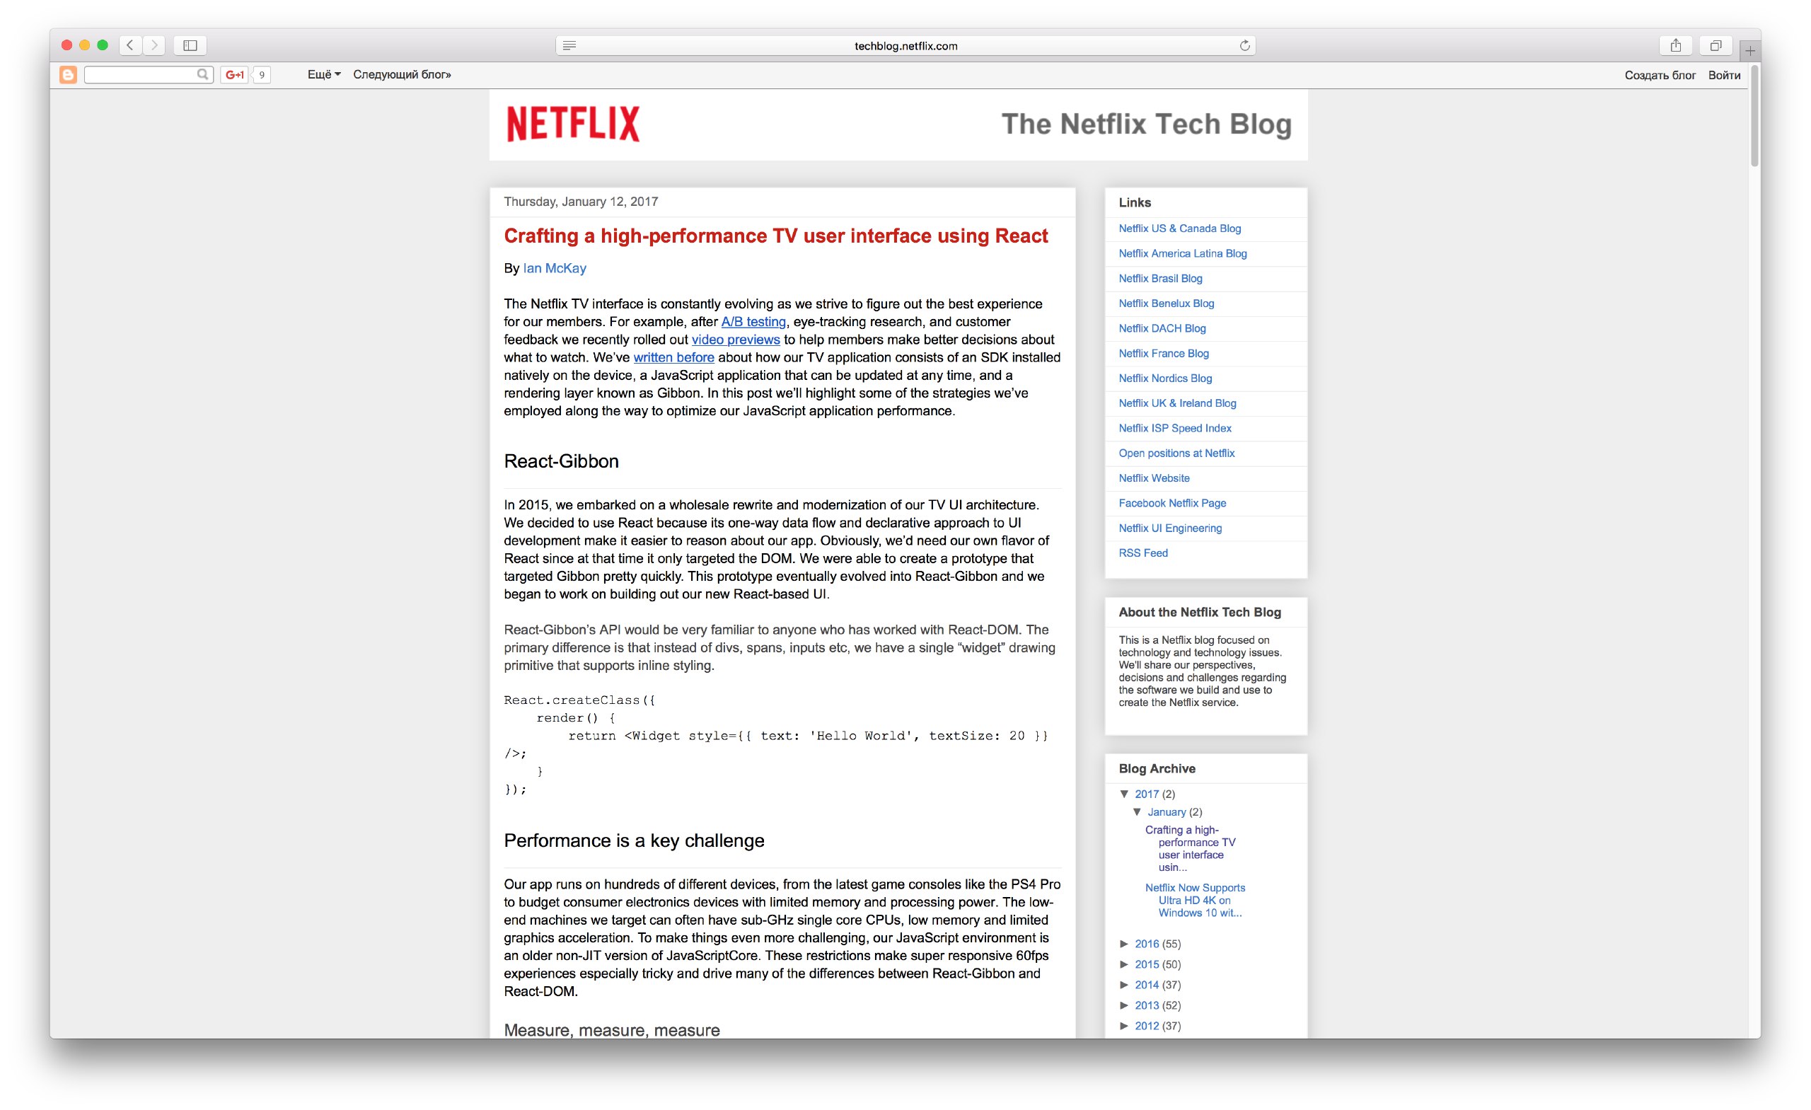The height and width of the screenshot is (1110, 1811).
Task: Open 2012 archive year link
Action: tap(1147, 1027)
